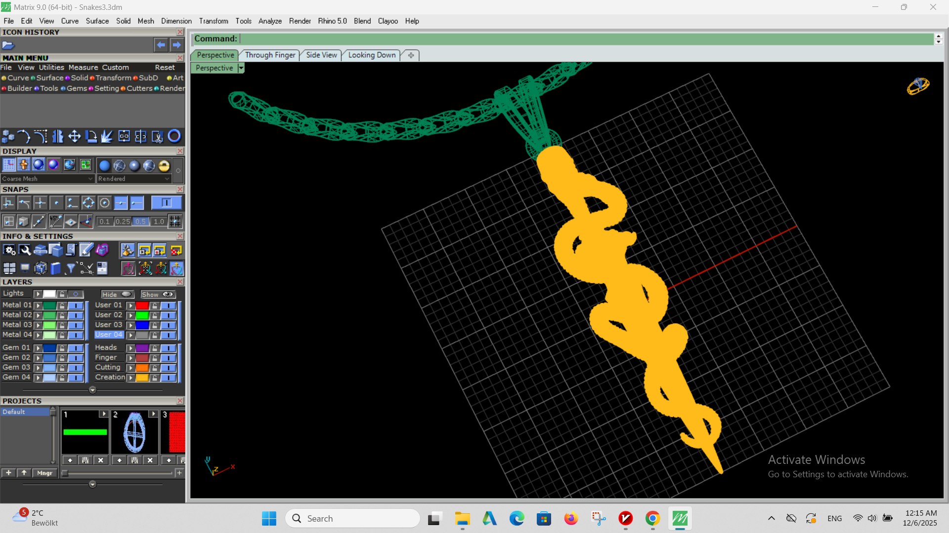Click the Show layers button
This screenshot has width=949, height=533.
[x=158, y=294]
